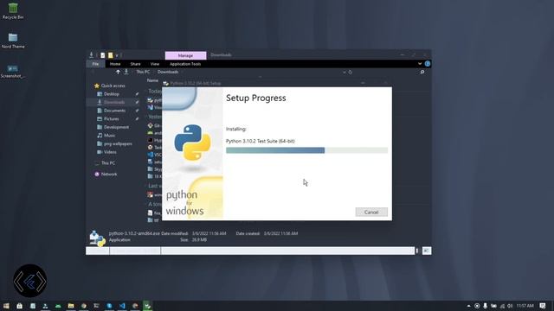Viewport: 554px width, 311px height.
Task: Open Documents in Quick access
Action: coord(112,111)
